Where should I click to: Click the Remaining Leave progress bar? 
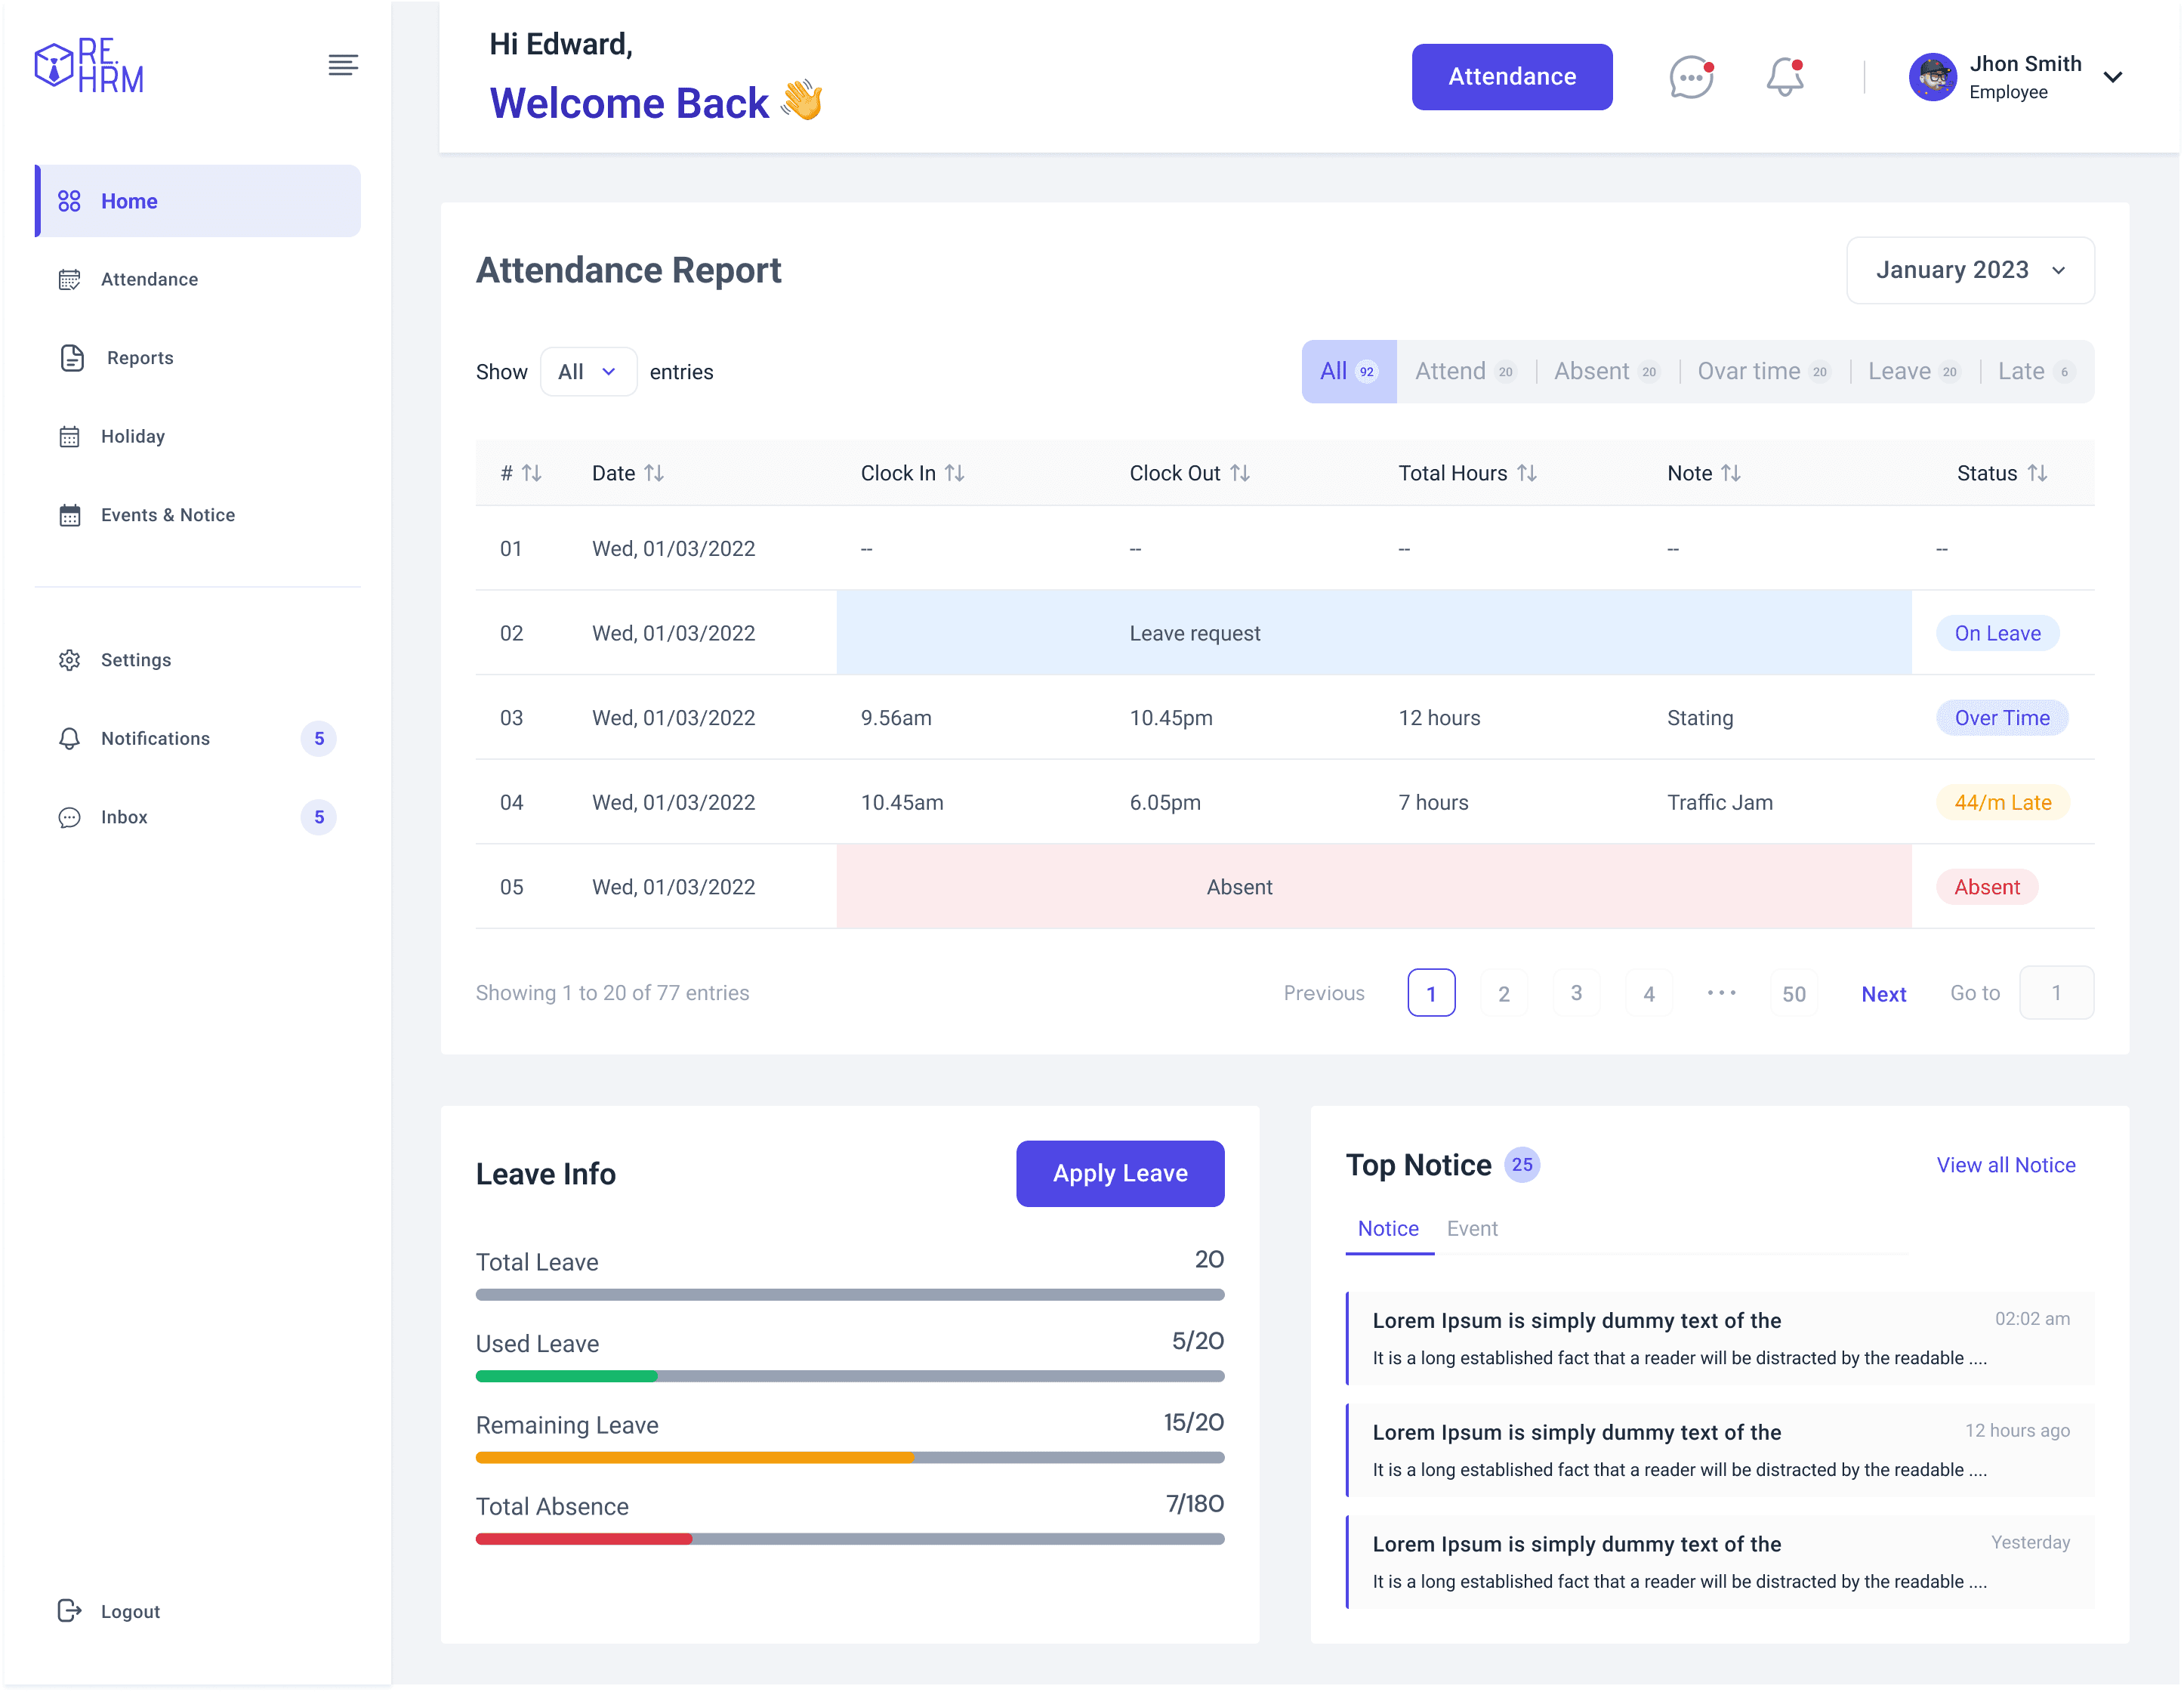pyautogui.click(x=850, y=1458)
